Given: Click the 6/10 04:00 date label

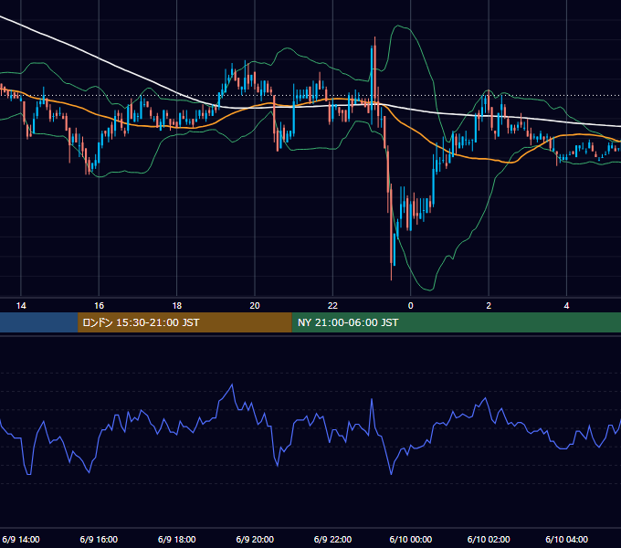Looking at the screenshot, I should click(567, 540).
